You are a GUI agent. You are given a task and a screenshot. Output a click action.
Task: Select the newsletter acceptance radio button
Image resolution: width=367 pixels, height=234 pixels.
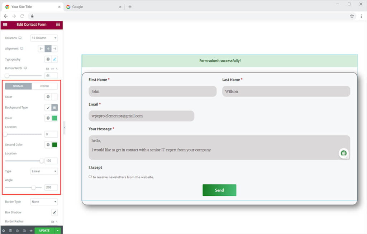pyautogui.click(x=90, y=176)
